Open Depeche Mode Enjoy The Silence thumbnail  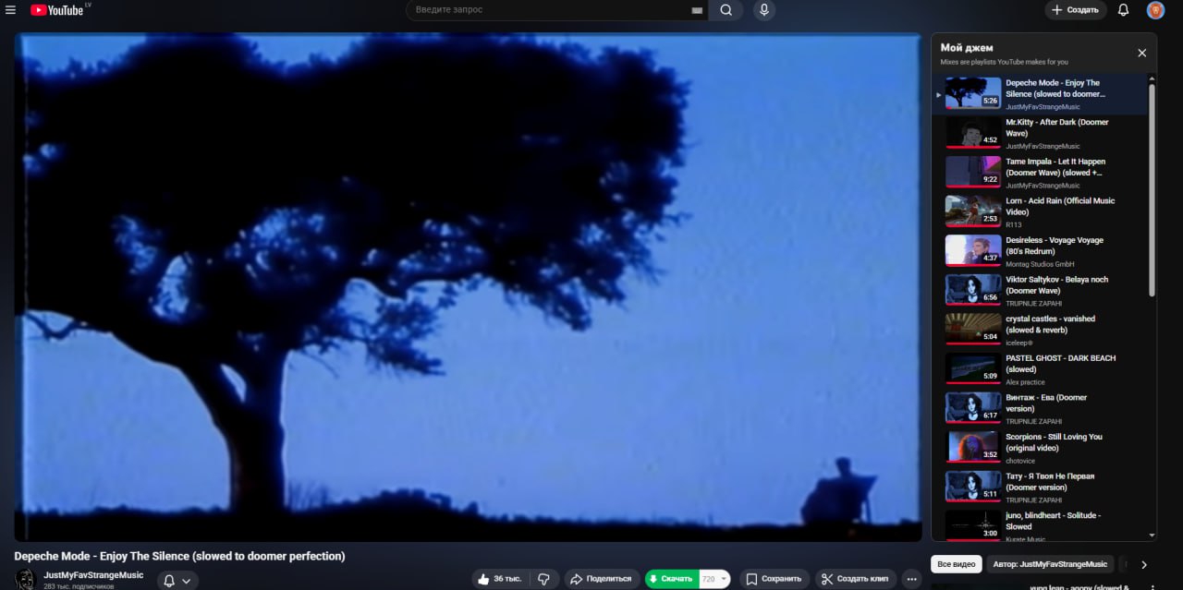pyautogui.click(x=972, y=93)
